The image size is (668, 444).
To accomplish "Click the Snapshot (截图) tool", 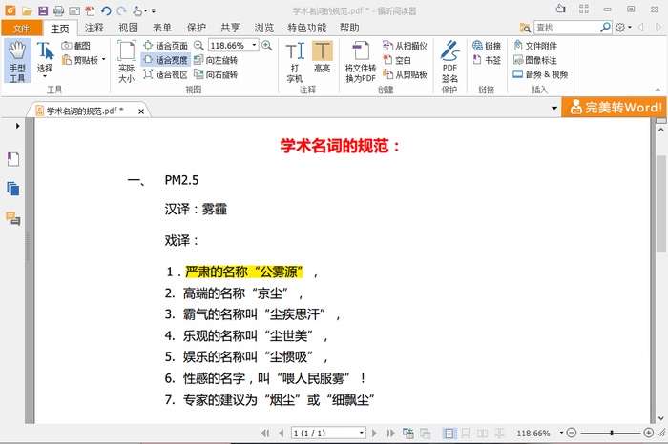I will point(76,45).
